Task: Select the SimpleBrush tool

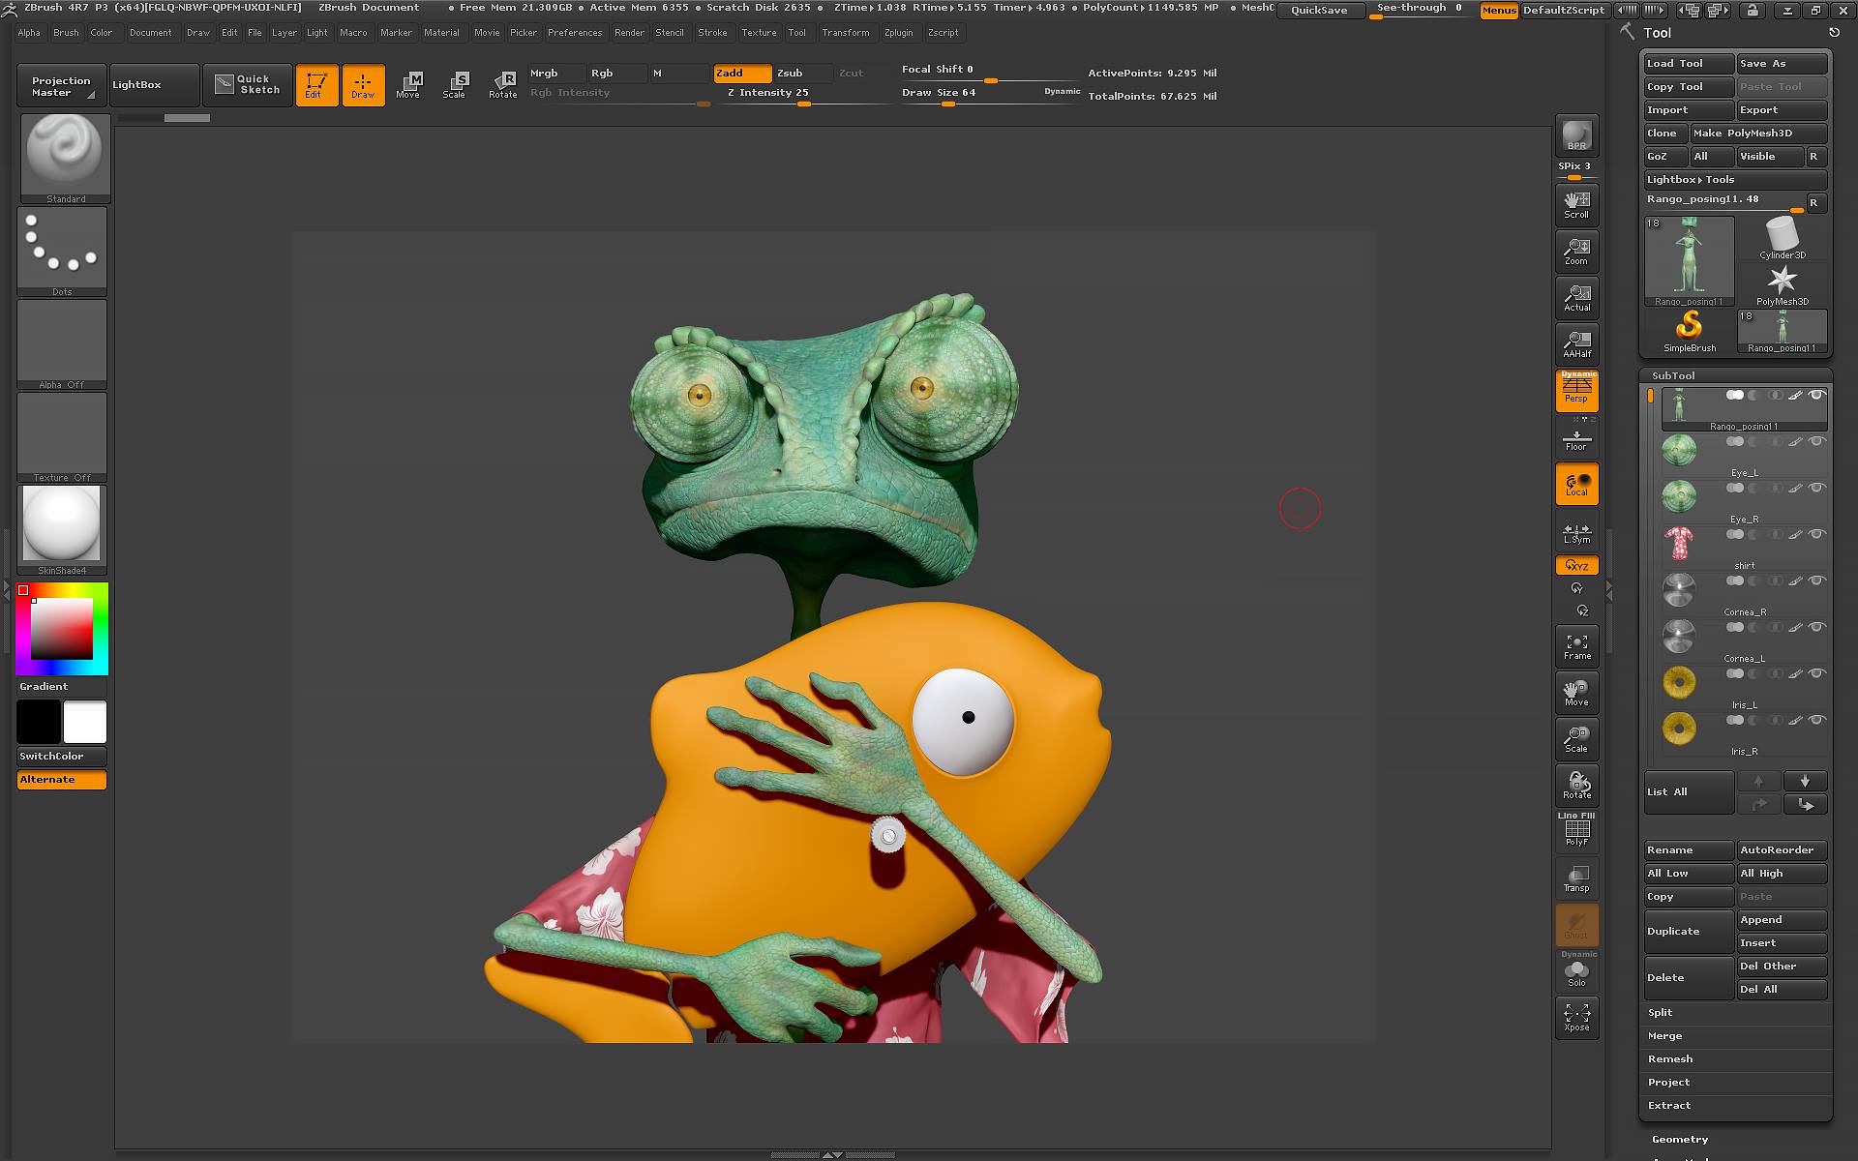Action: point(1690,331)
